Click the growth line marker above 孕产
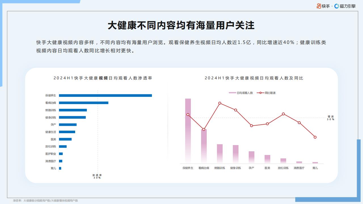Viewport: 363px width, 204px height. pos(252,126)
